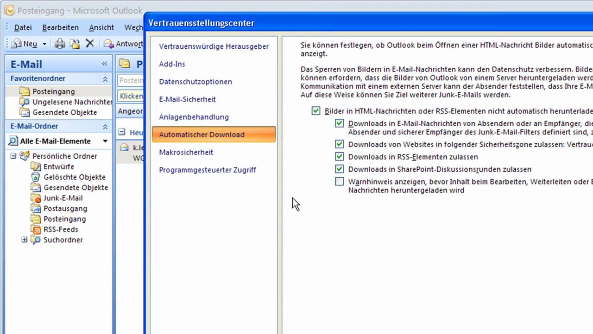Click the Antworten button label in toolbar
This screenshot has height=334, width=593.
pos(129,44)
